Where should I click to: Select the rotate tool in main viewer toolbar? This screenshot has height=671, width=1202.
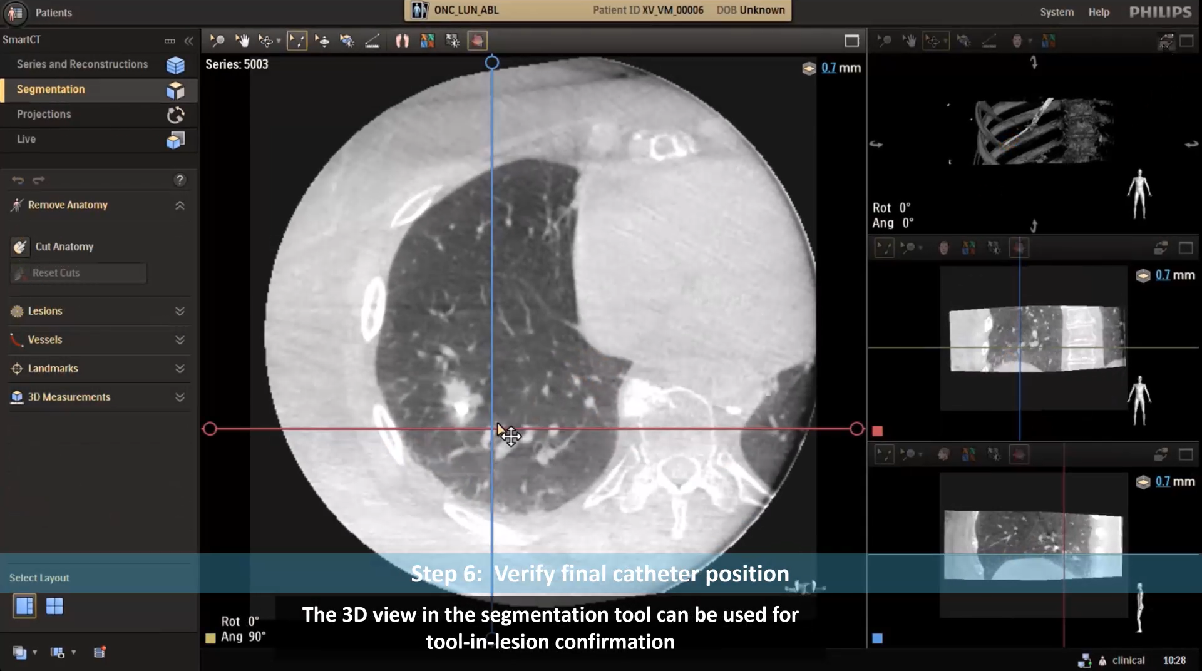[x=265, y=41]
